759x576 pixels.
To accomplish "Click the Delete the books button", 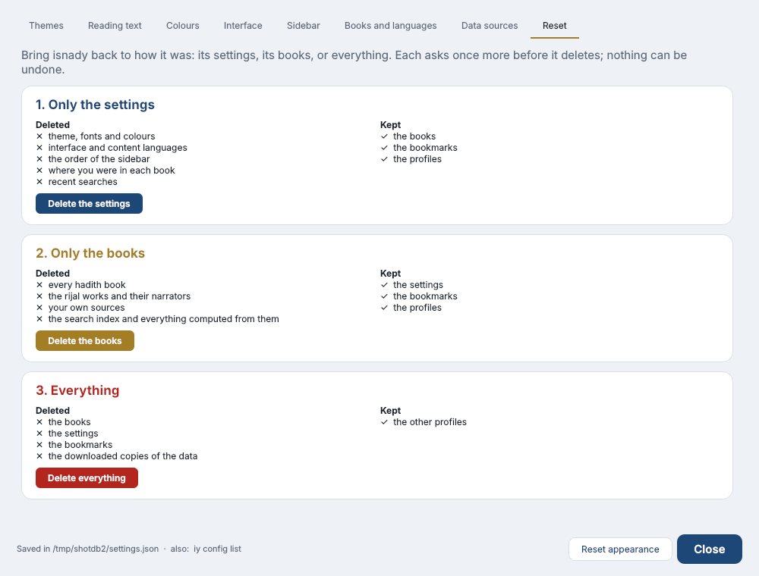I will click(x=85, y=340).
